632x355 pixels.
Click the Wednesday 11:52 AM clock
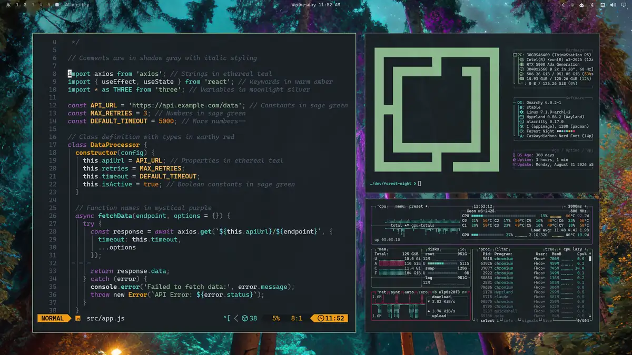[315, 5]
